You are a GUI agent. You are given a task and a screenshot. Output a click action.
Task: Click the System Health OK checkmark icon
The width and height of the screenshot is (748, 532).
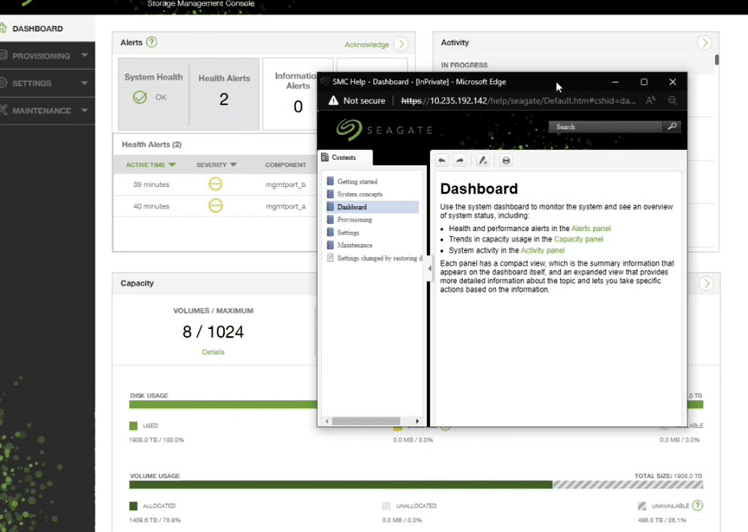coord(140,97)
